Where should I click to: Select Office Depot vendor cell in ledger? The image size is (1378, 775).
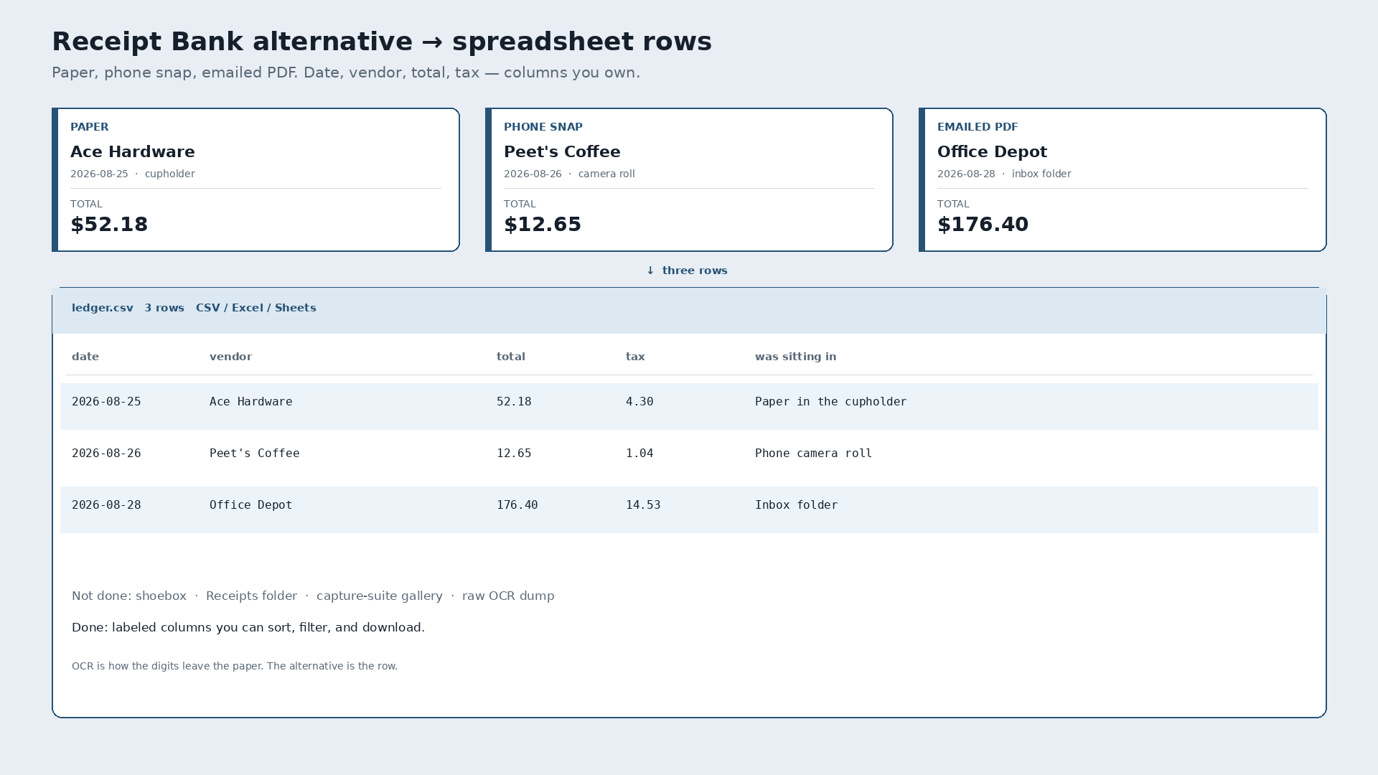251,505
